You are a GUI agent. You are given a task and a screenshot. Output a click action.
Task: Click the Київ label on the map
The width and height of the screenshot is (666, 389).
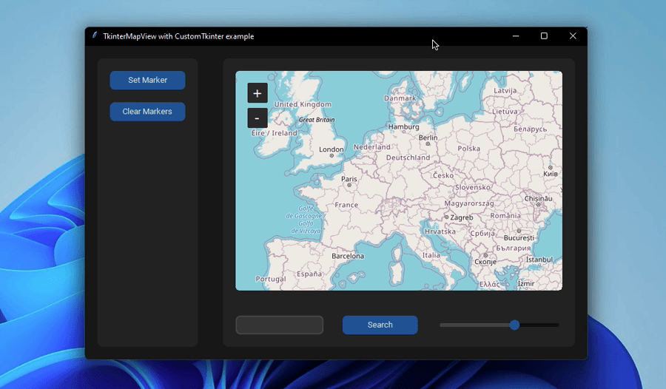pyautogui.click(x=550, y=174)
